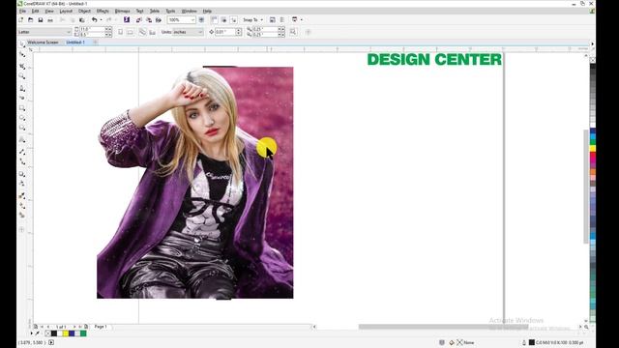The width and height of the screenshot is (619, 348).
Task: Select the Crop tool
Action: (22, 66)
